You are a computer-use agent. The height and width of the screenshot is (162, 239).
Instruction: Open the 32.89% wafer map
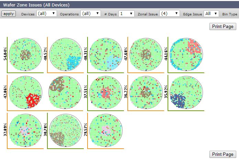click(x=25, y=131)
